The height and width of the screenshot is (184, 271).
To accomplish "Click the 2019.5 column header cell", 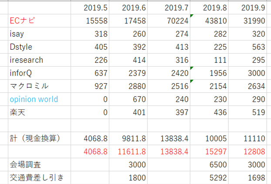I will click(90, 8).
